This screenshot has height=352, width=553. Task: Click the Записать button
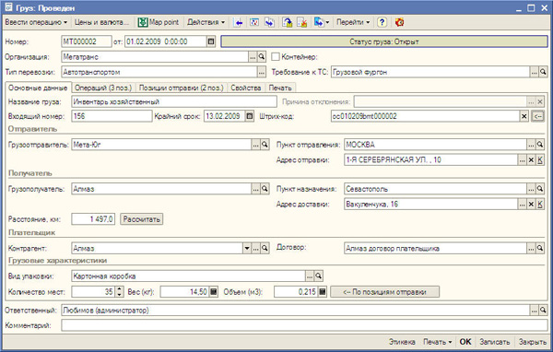(494, 342)
